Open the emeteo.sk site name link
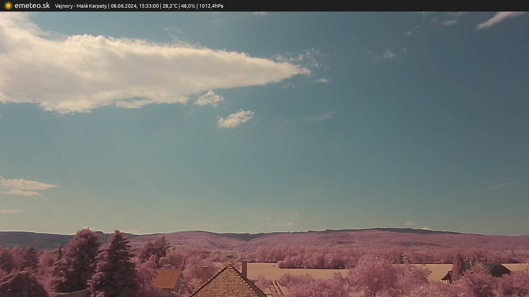Screen dimensions: 529x297 coord(32,6)
